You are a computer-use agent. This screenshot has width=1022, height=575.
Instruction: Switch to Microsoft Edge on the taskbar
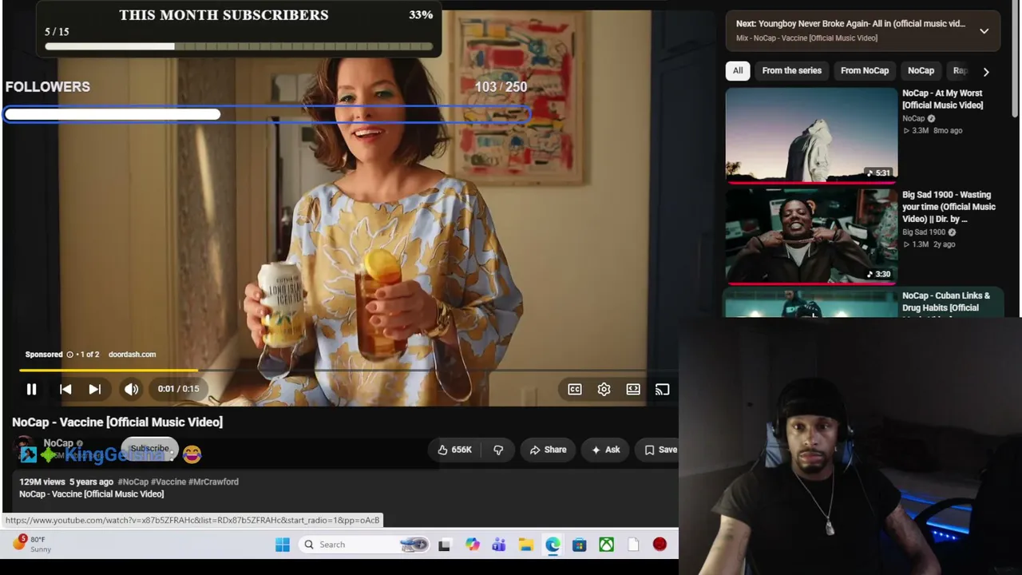(x=553, y=545)
